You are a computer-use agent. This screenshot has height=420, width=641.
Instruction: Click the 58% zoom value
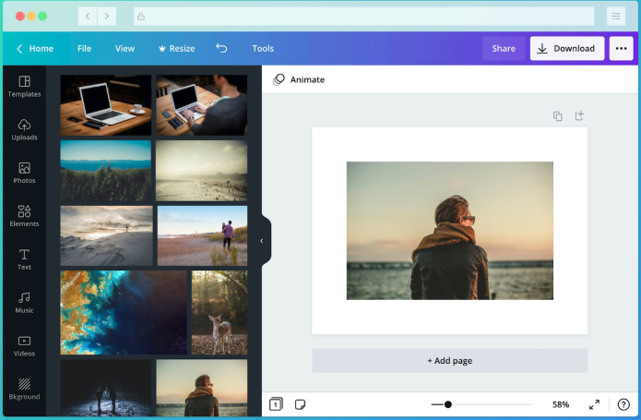pos(561,404)
